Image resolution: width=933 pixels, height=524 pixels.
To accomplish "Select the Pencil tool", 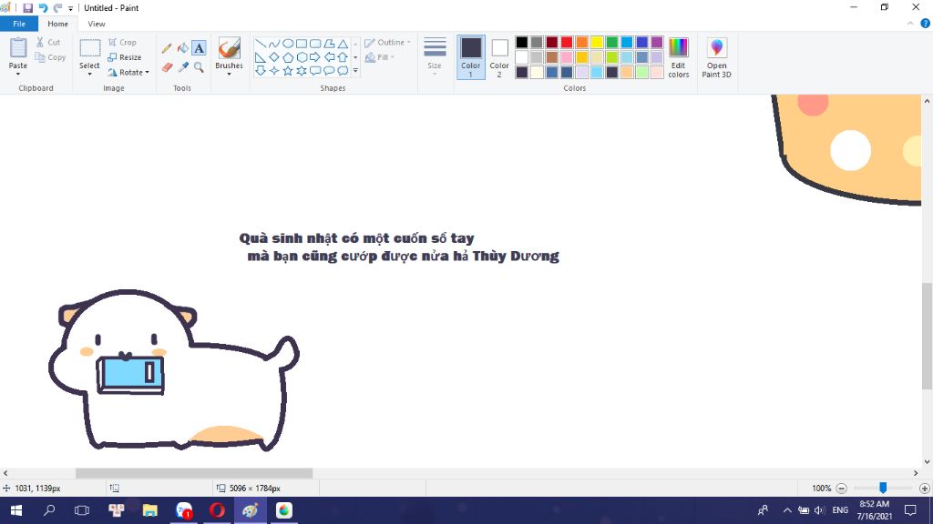I will (167, 49).
